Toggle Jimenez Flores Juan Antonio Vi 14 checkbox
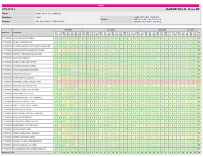Image resolution: width=203 pixels, height=157 pixels. coord(56,90)
